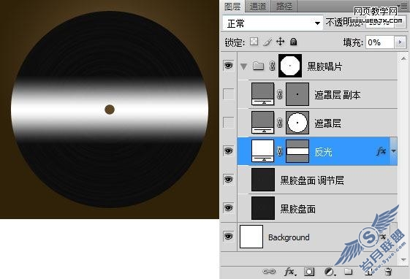Click bottom 黑胶盘面 layer thumbnail
The width and height of the screenshot is (410, 279).
(x=263, y=208)
